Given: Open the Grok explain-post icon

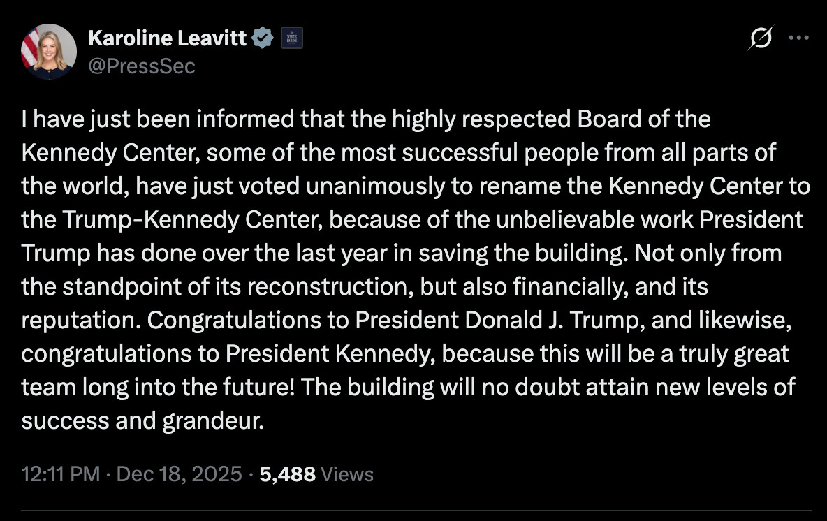Looking at the screenshot, I should point(759,38).
